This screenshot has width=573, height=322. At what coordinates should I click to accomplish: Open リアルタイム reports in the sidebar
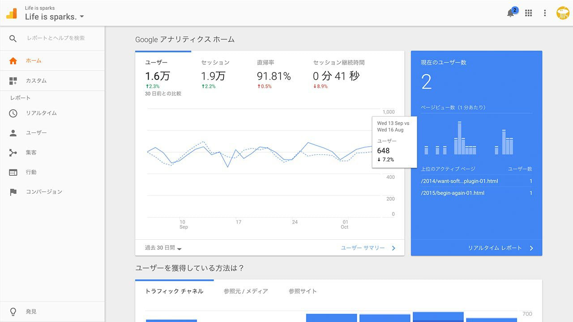tap(52, 113)
